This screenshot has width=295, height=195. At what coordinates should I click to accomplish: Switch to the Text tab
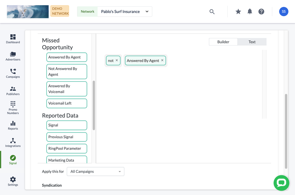252,42
